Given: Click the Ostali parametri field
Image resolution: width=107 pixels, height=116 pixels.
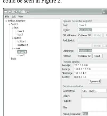Looking at the screenshot, I should [x=94, y=114].
